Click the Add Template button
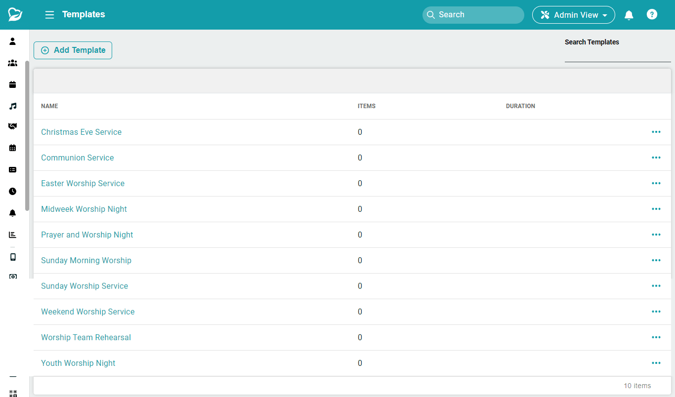The height and width of the screenshot is (397, 675). (x=73, y=50)
